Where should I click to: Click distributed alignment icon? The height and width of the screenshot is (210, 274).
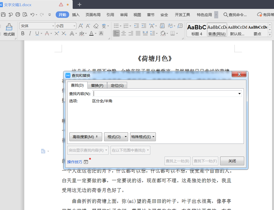coord(145,33)
